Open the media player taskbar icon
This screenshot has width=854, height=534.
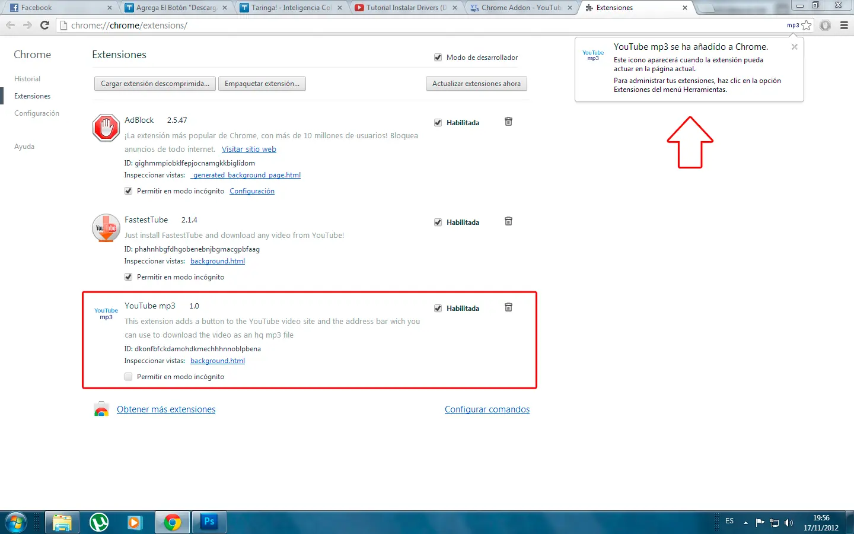pyautogui.click(x=135, y=523)
